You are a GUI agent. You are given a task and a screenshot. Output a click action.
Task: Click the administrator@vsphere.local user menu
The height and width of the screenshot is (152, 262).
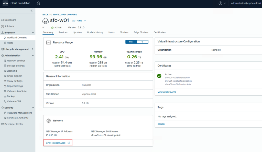coord(246,3)
